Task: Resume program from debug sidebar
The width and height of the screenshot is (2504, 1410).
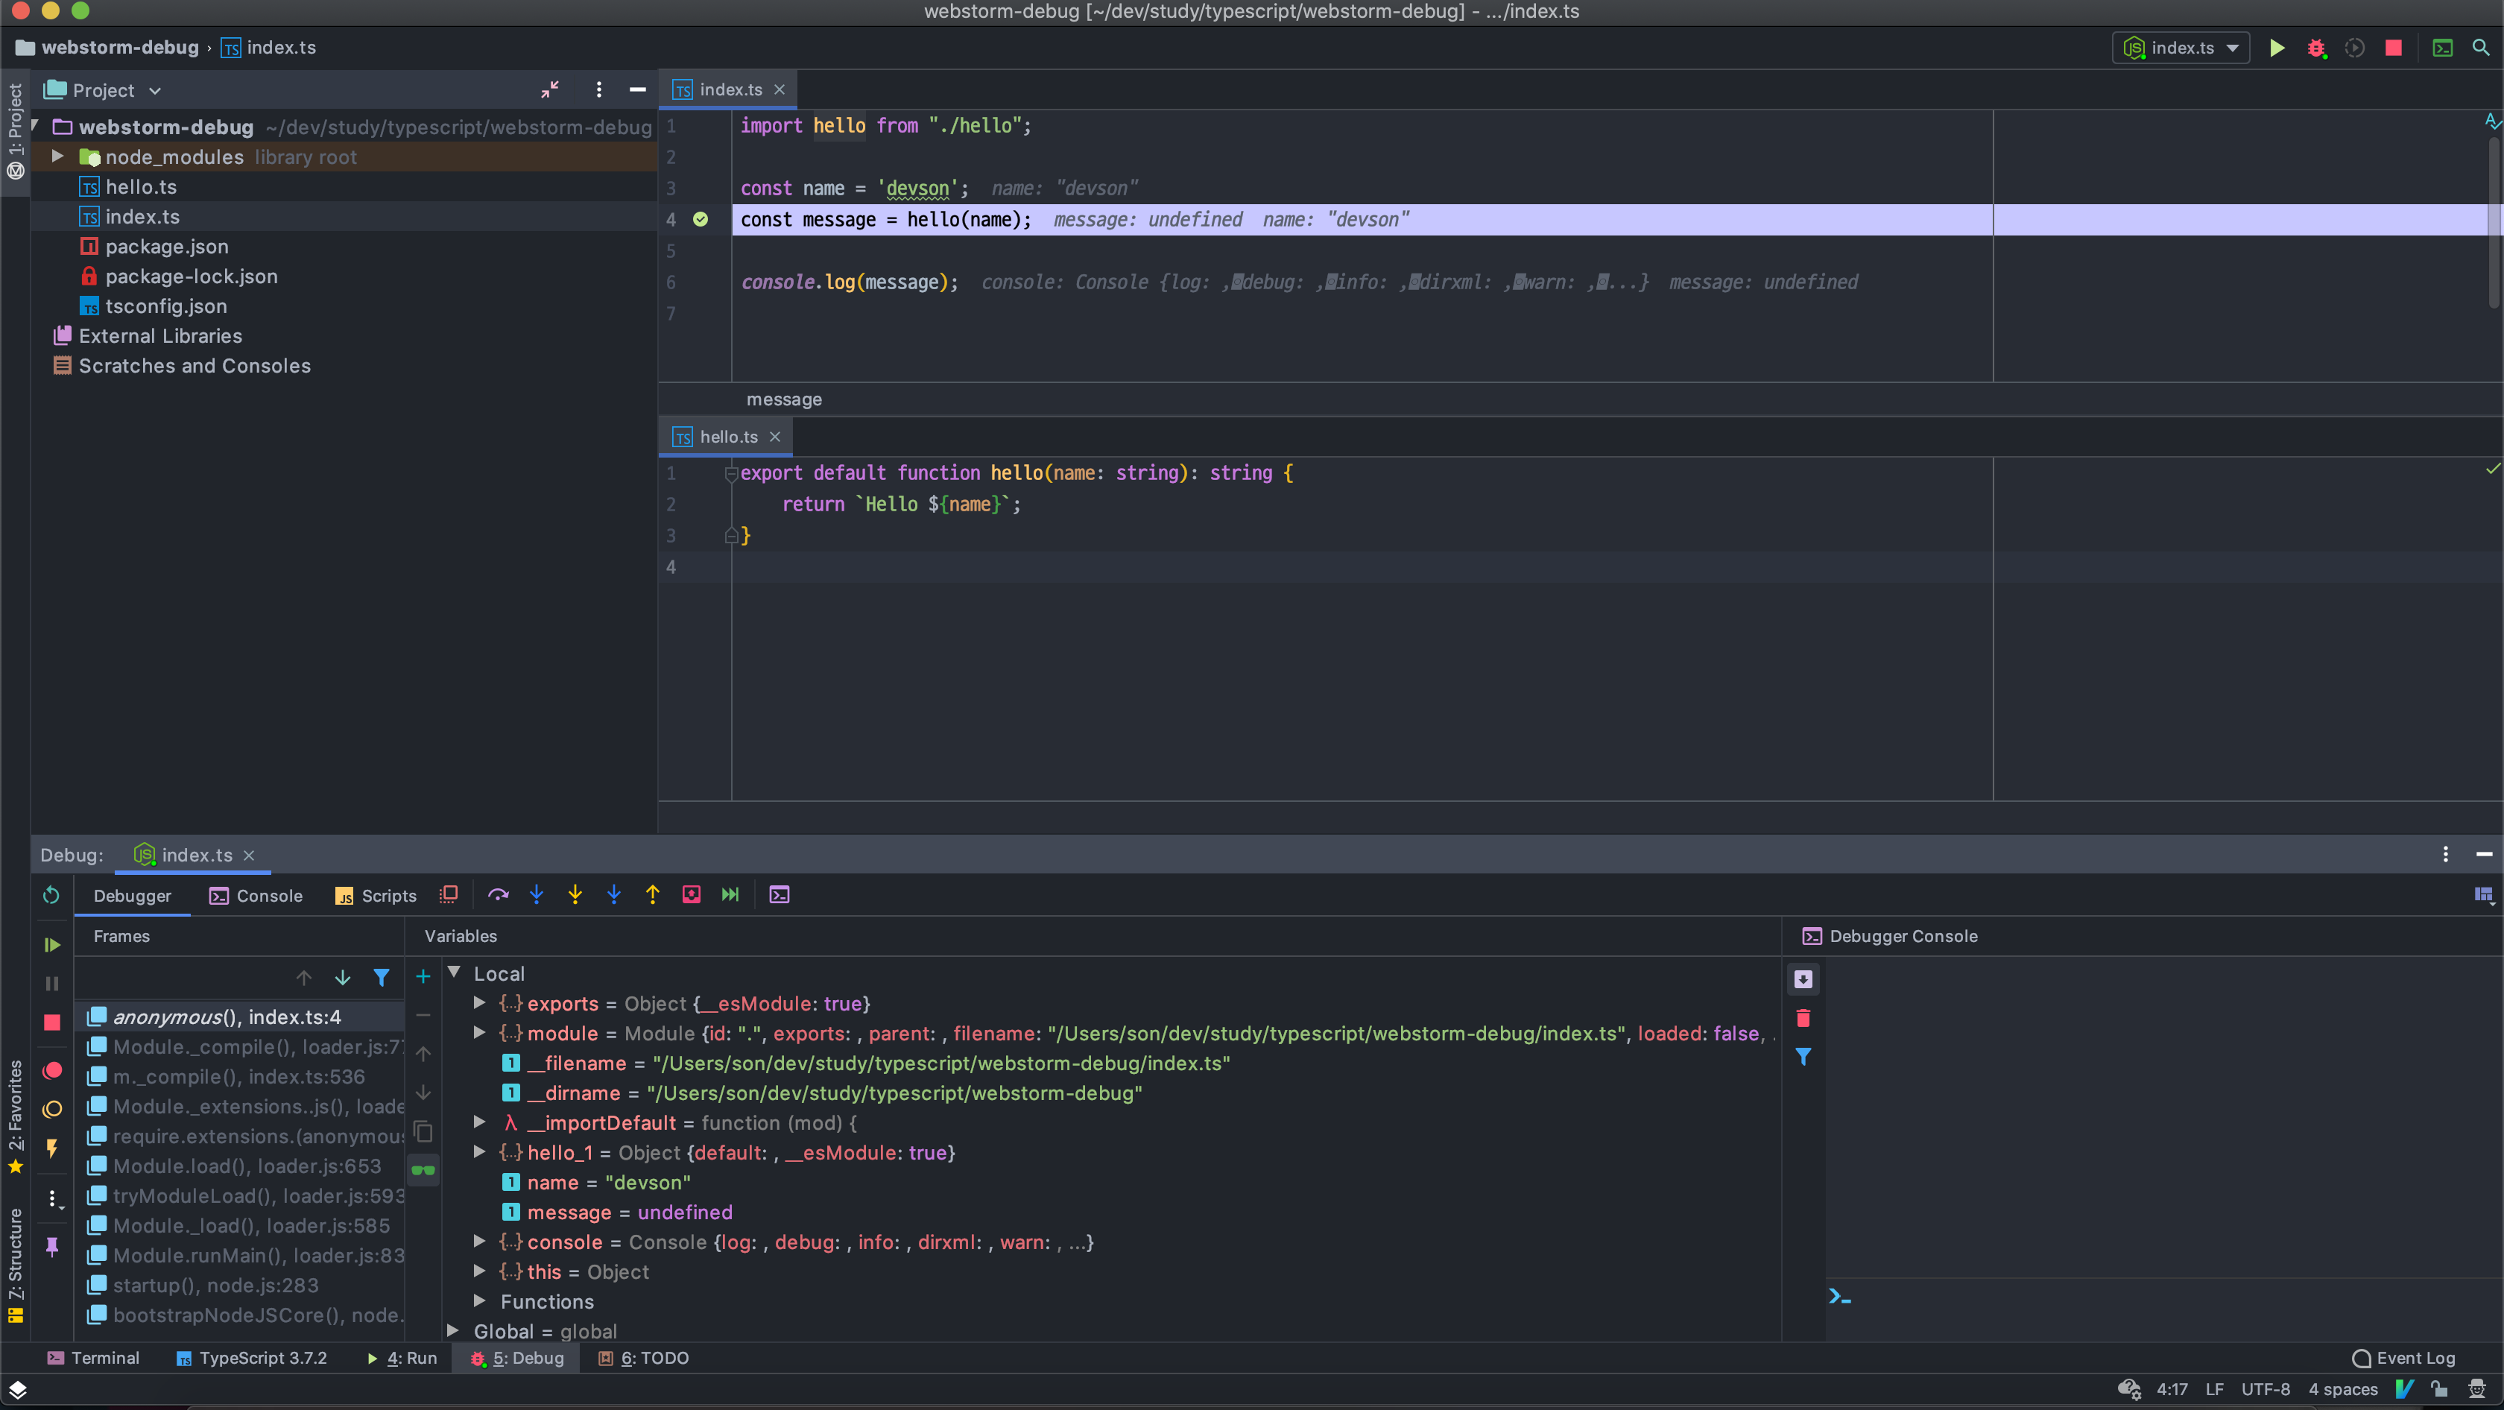Action: [x=51, y=943]
